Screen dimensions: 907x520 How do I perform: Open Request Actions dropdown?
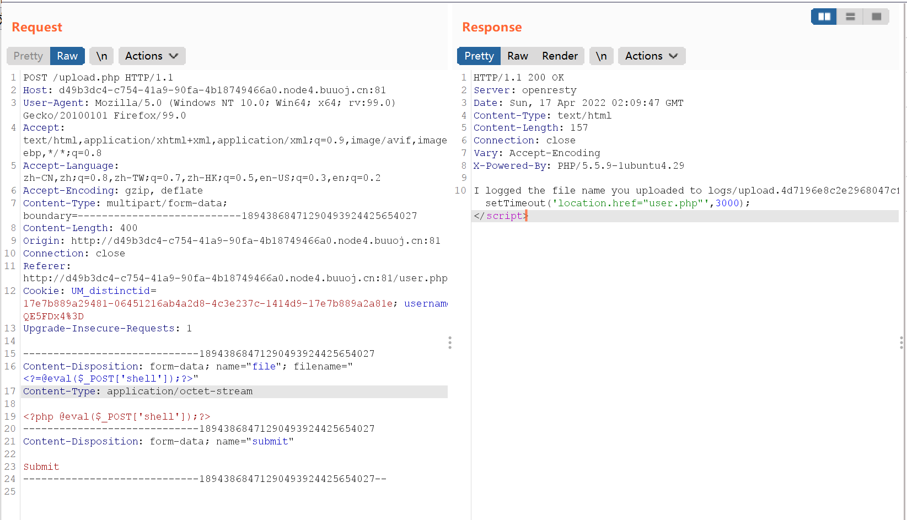152,56
